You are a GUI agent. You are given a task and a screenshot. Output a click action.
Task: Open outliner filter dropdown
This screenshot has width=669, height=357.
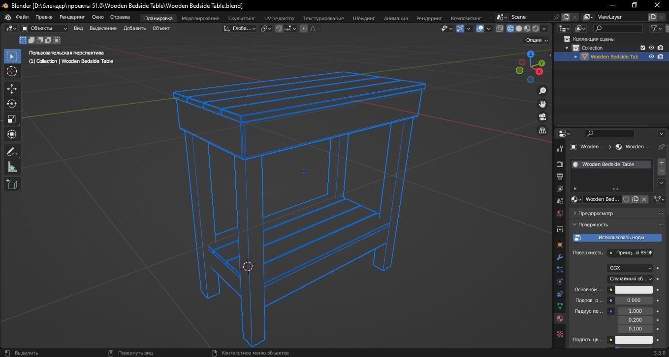pyautogui.click(x=656, y=28)
